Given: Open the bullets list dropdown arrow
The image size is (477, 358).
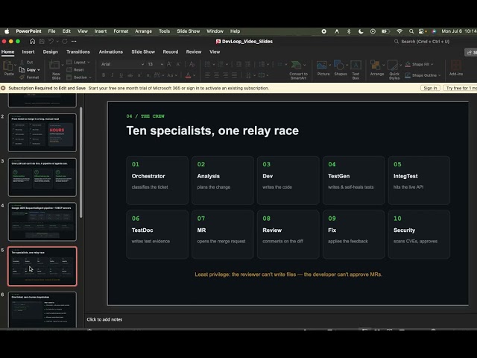Looking at the screenshot, I should 214,64.
